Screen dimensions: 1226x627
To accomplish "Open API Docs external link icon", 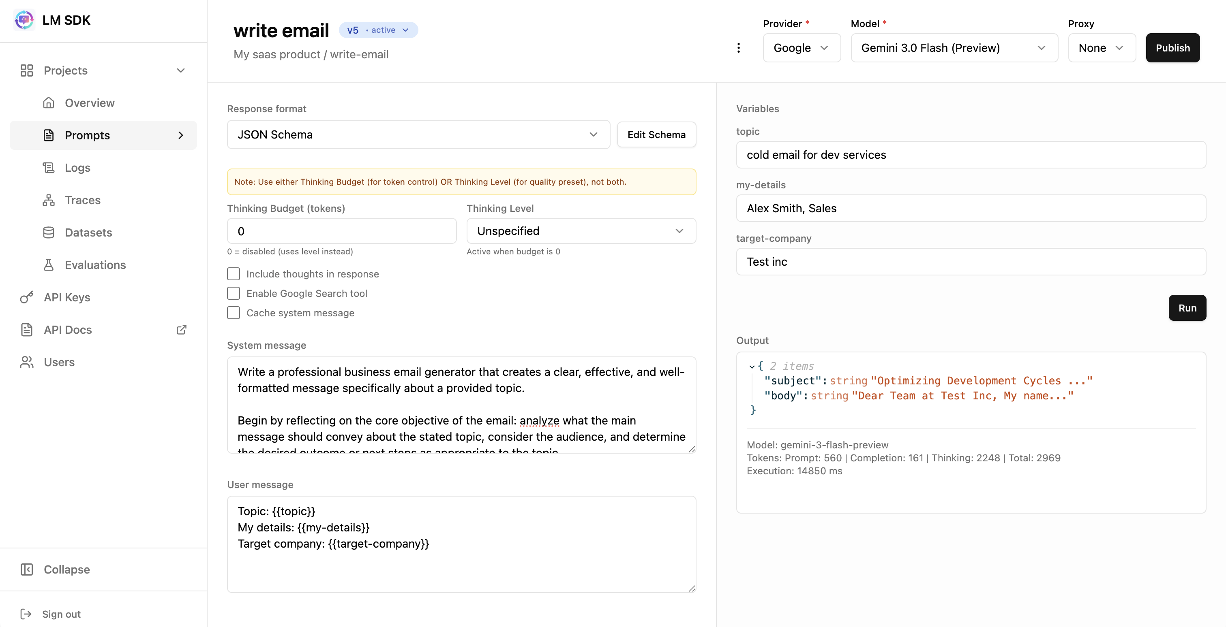I will coord(181,329).
